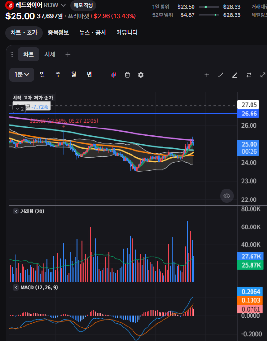Select the 주 weekly interval
267x341 pixels.
[x=58, y=75]
